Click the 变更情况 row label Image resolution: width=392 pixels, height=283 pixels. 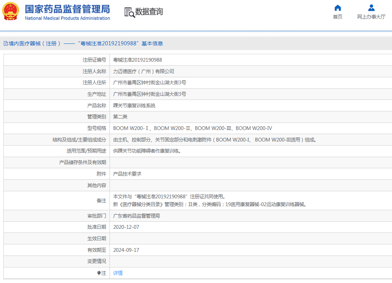(97, 261)
